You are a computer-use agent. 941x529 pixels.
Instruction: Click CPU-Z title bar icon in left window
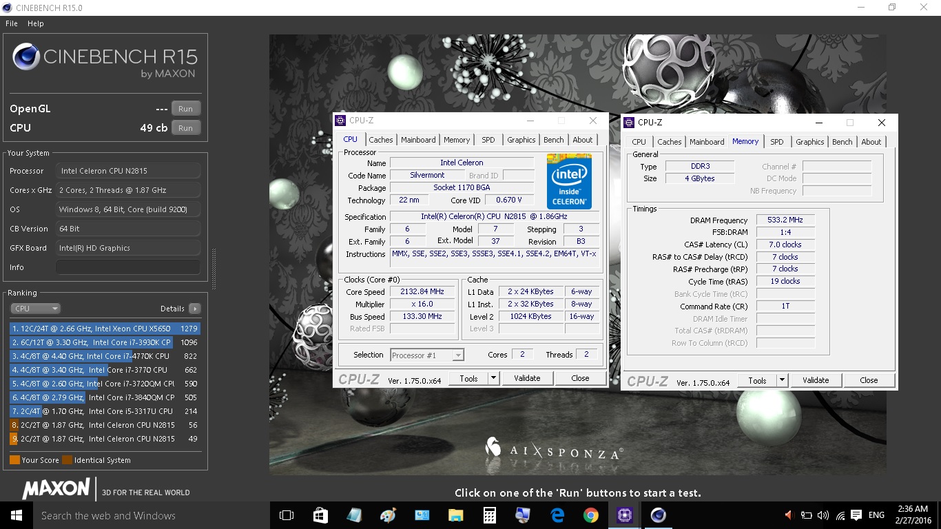tap(341, 121)
